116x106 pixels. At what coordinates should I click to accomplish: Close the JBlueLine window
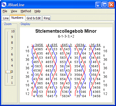(x=111, y=5)
